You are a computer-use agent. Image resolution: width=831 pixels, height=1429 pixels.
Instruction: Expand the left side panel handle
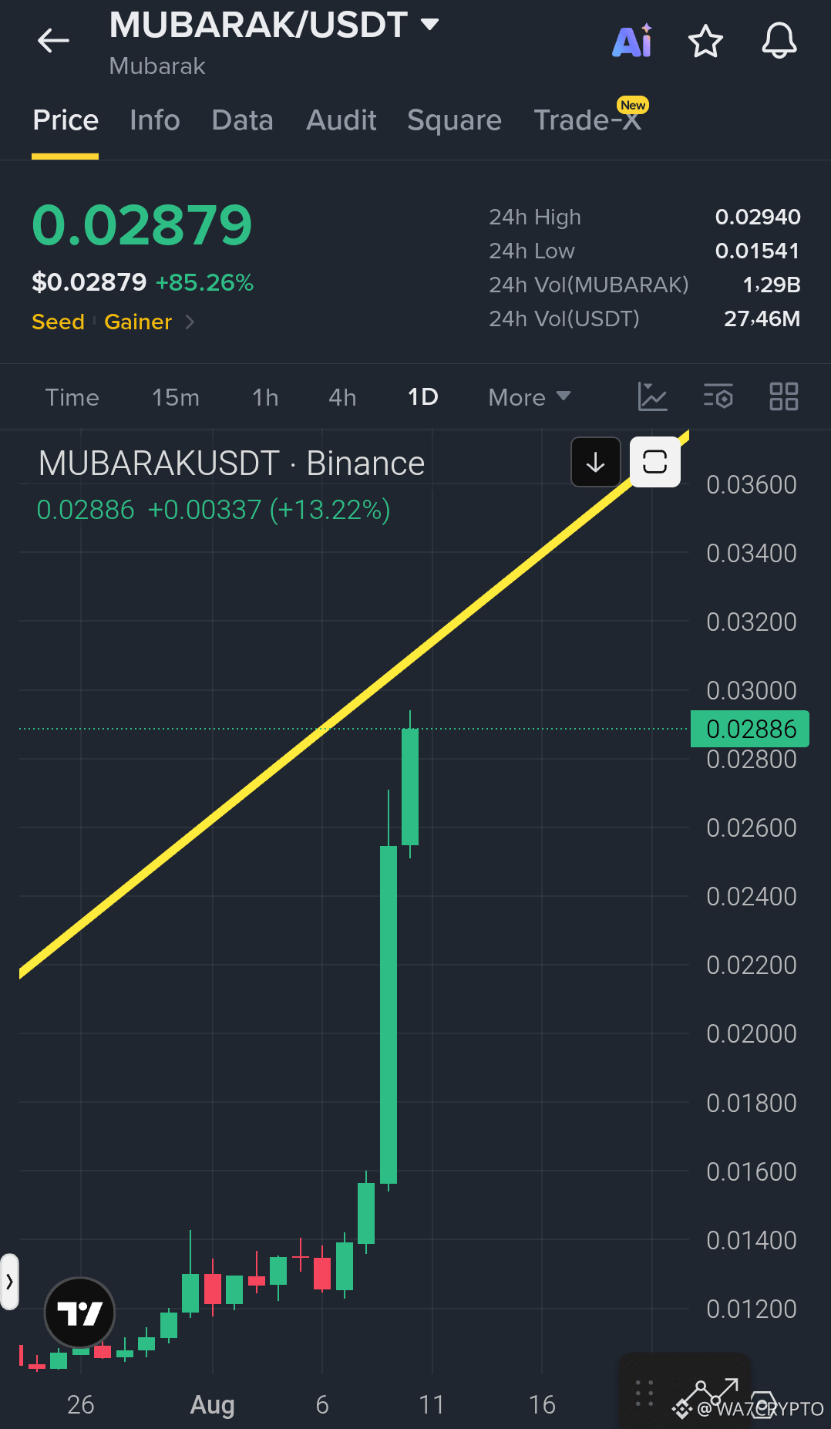[9, 1282]
